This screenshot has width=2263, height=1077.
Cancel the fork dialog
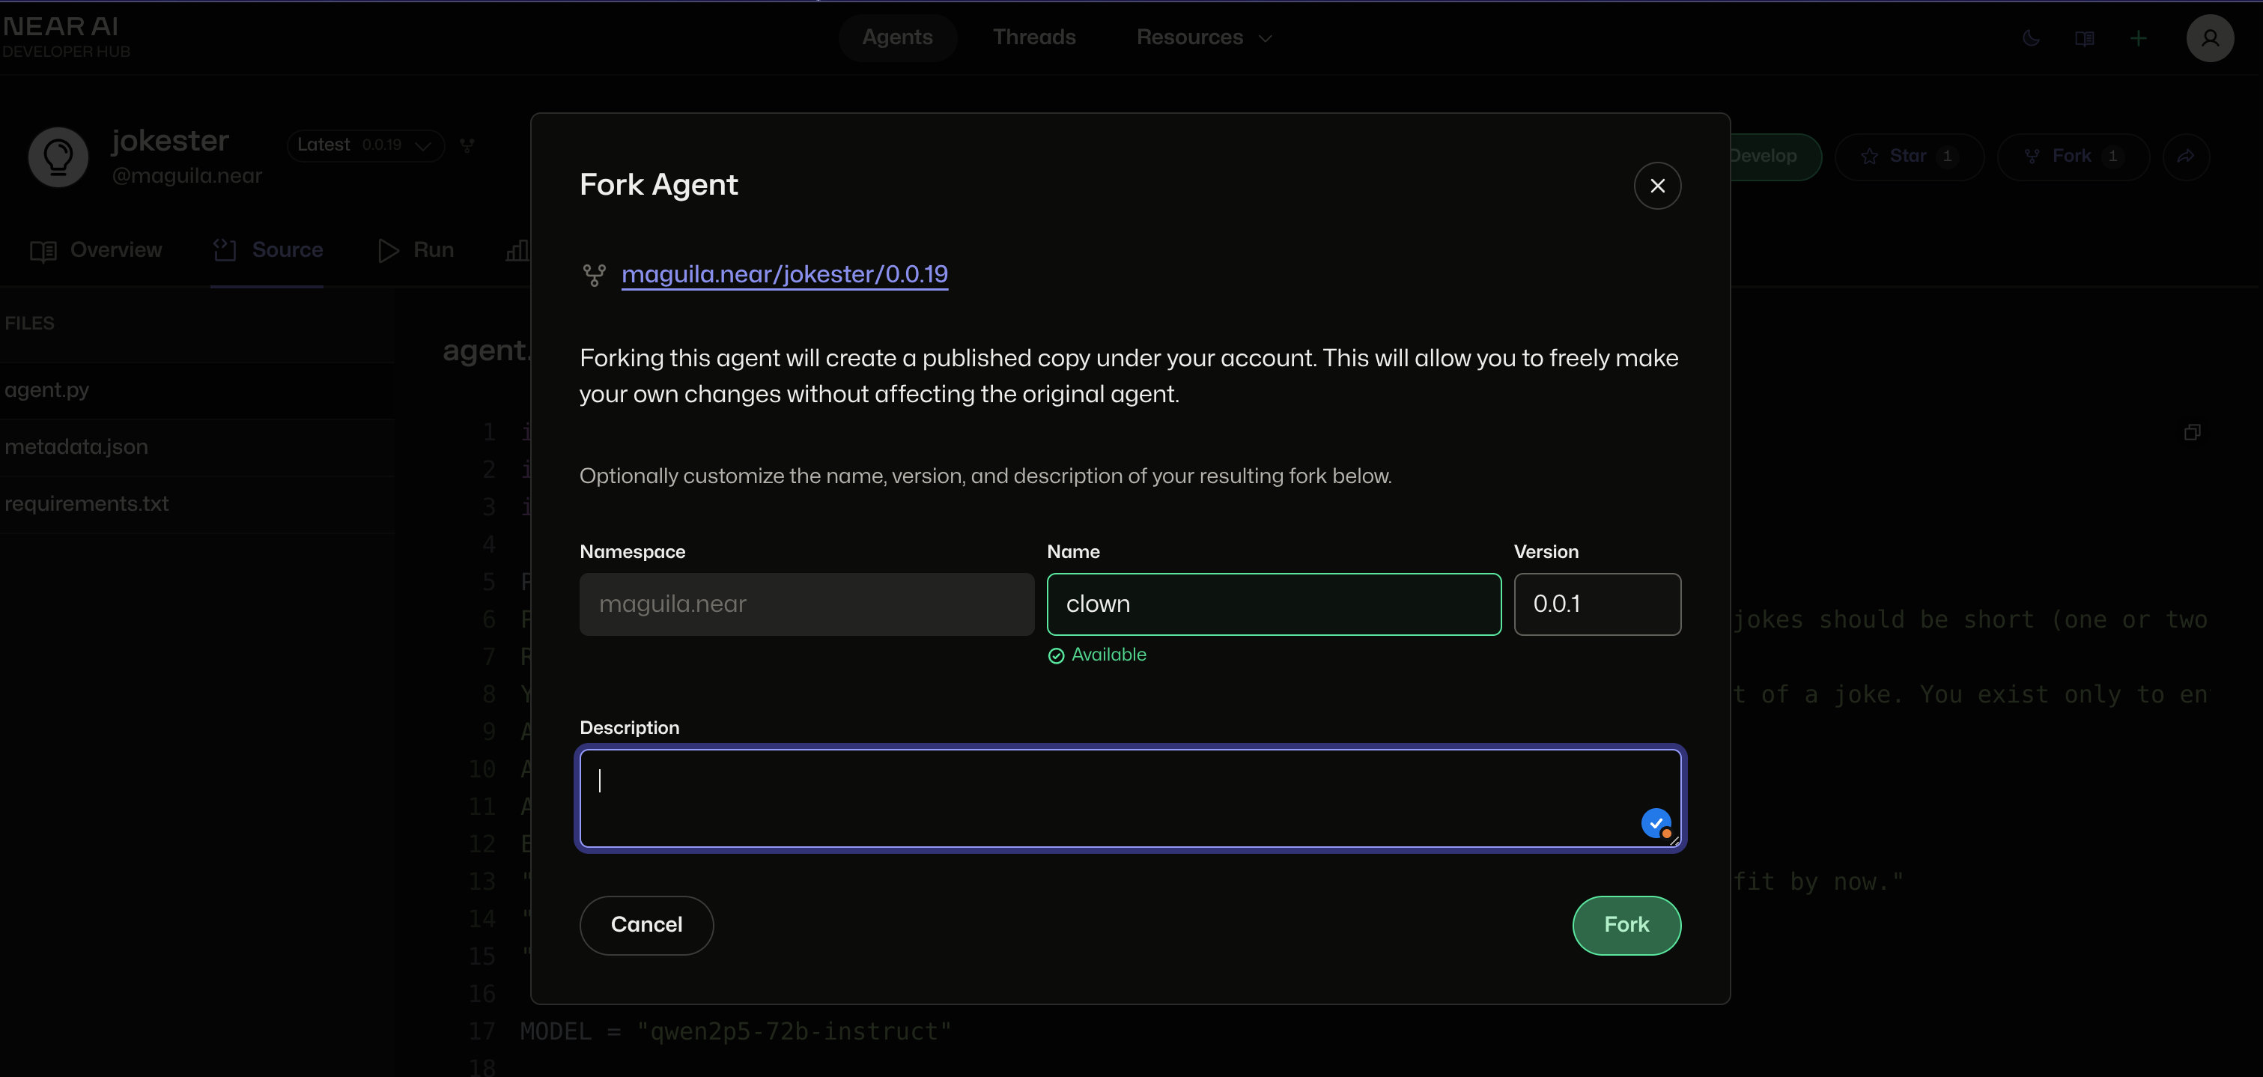646,925
